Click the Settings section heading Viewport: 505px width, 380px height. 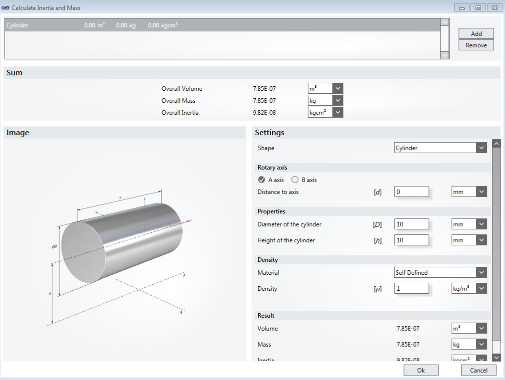[x=270, y=133]
